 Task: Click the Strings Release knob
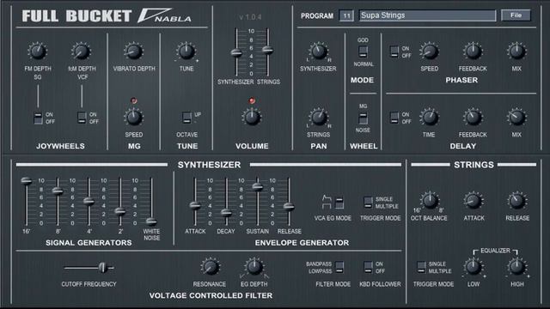coord(516,201)
